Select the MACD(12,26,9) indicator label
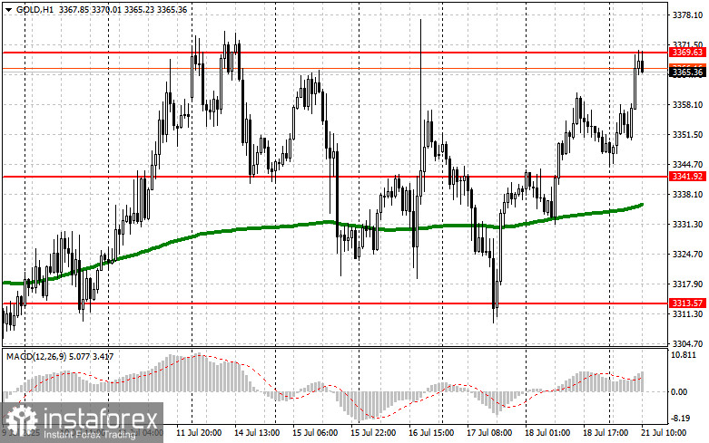The height and width of the screenshot is (443, 709). pos(36,356)
